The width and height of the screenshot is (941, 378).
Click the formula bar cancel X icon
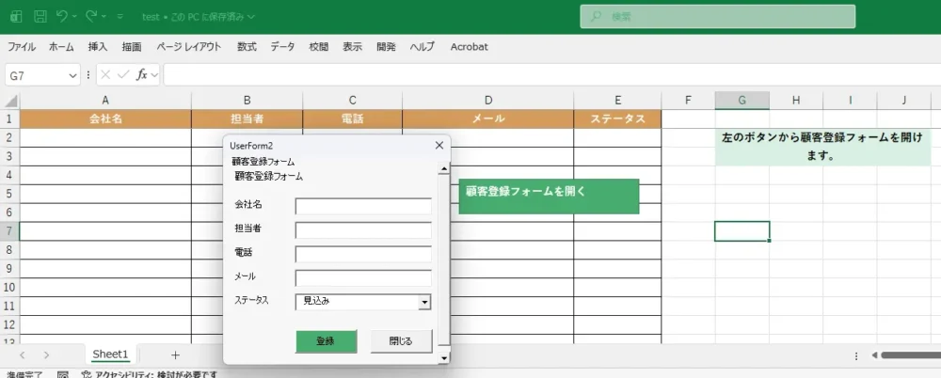(105, 75)
